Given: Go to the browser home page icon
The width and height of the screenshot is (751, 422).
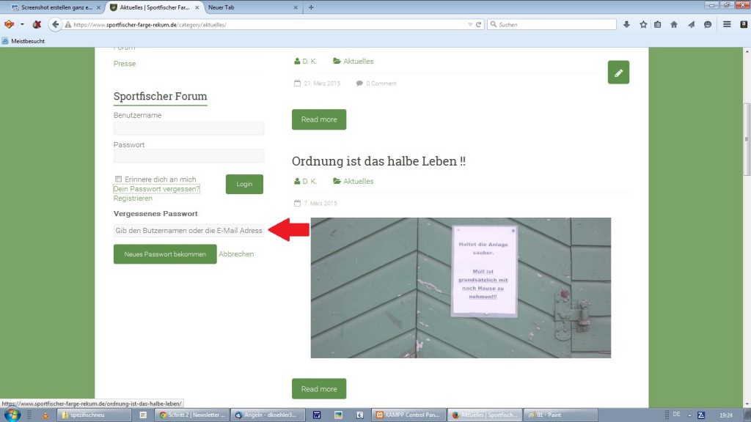Looking at the screenshot, I should pos(674,24).
